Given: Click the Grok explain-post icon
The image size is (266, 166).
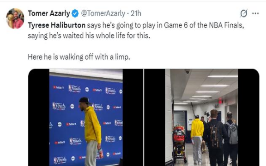Looking at the screenshot, I should pyautogui.click(x=244, y=13).
